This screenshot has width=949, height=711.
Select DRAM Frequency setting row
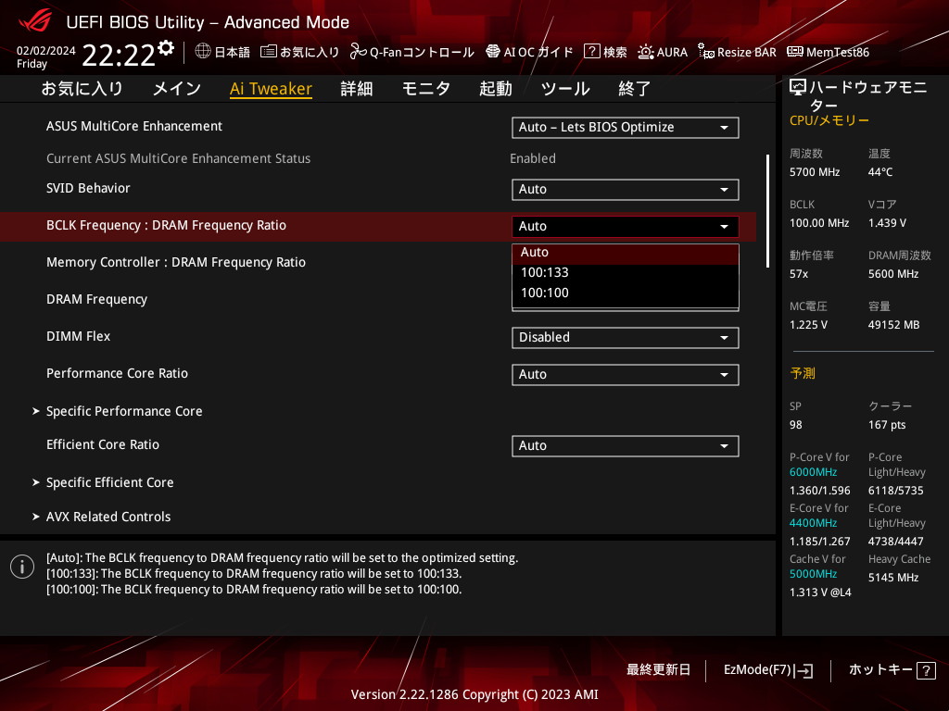(x=378, y=299)
